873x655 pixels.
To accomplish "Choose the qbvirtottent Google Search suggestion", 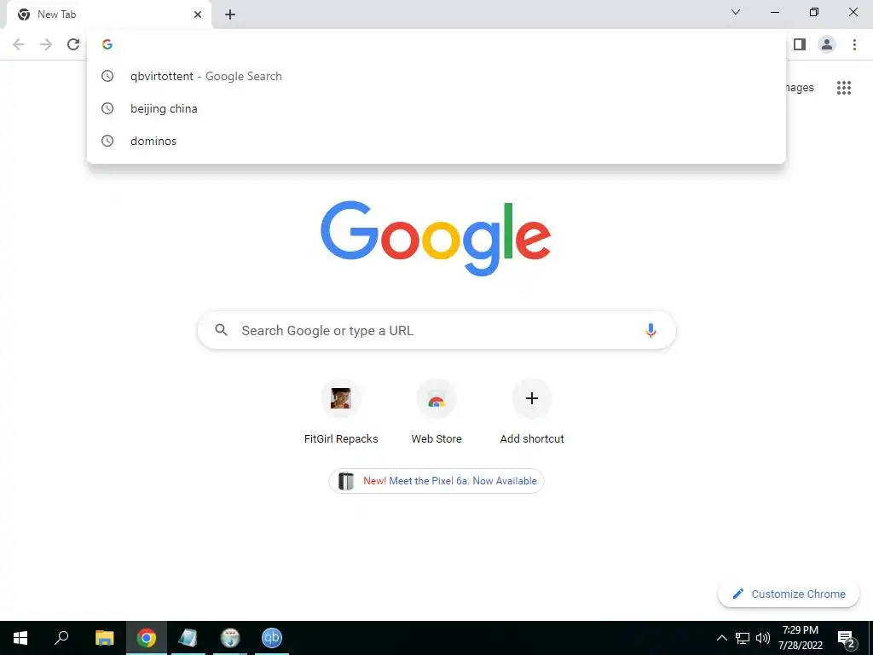I will pyautogui.click(x=436, y=76).
